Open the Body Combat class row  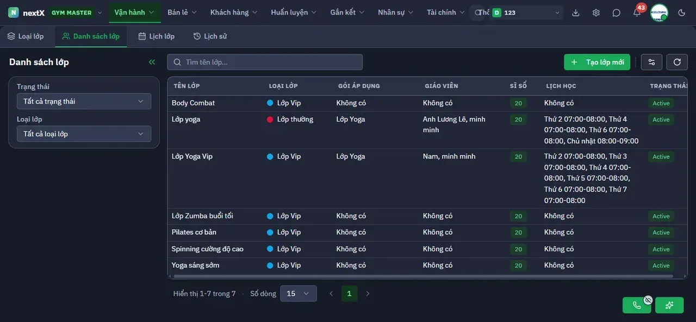pyautogui.click(x=427, y=103)
